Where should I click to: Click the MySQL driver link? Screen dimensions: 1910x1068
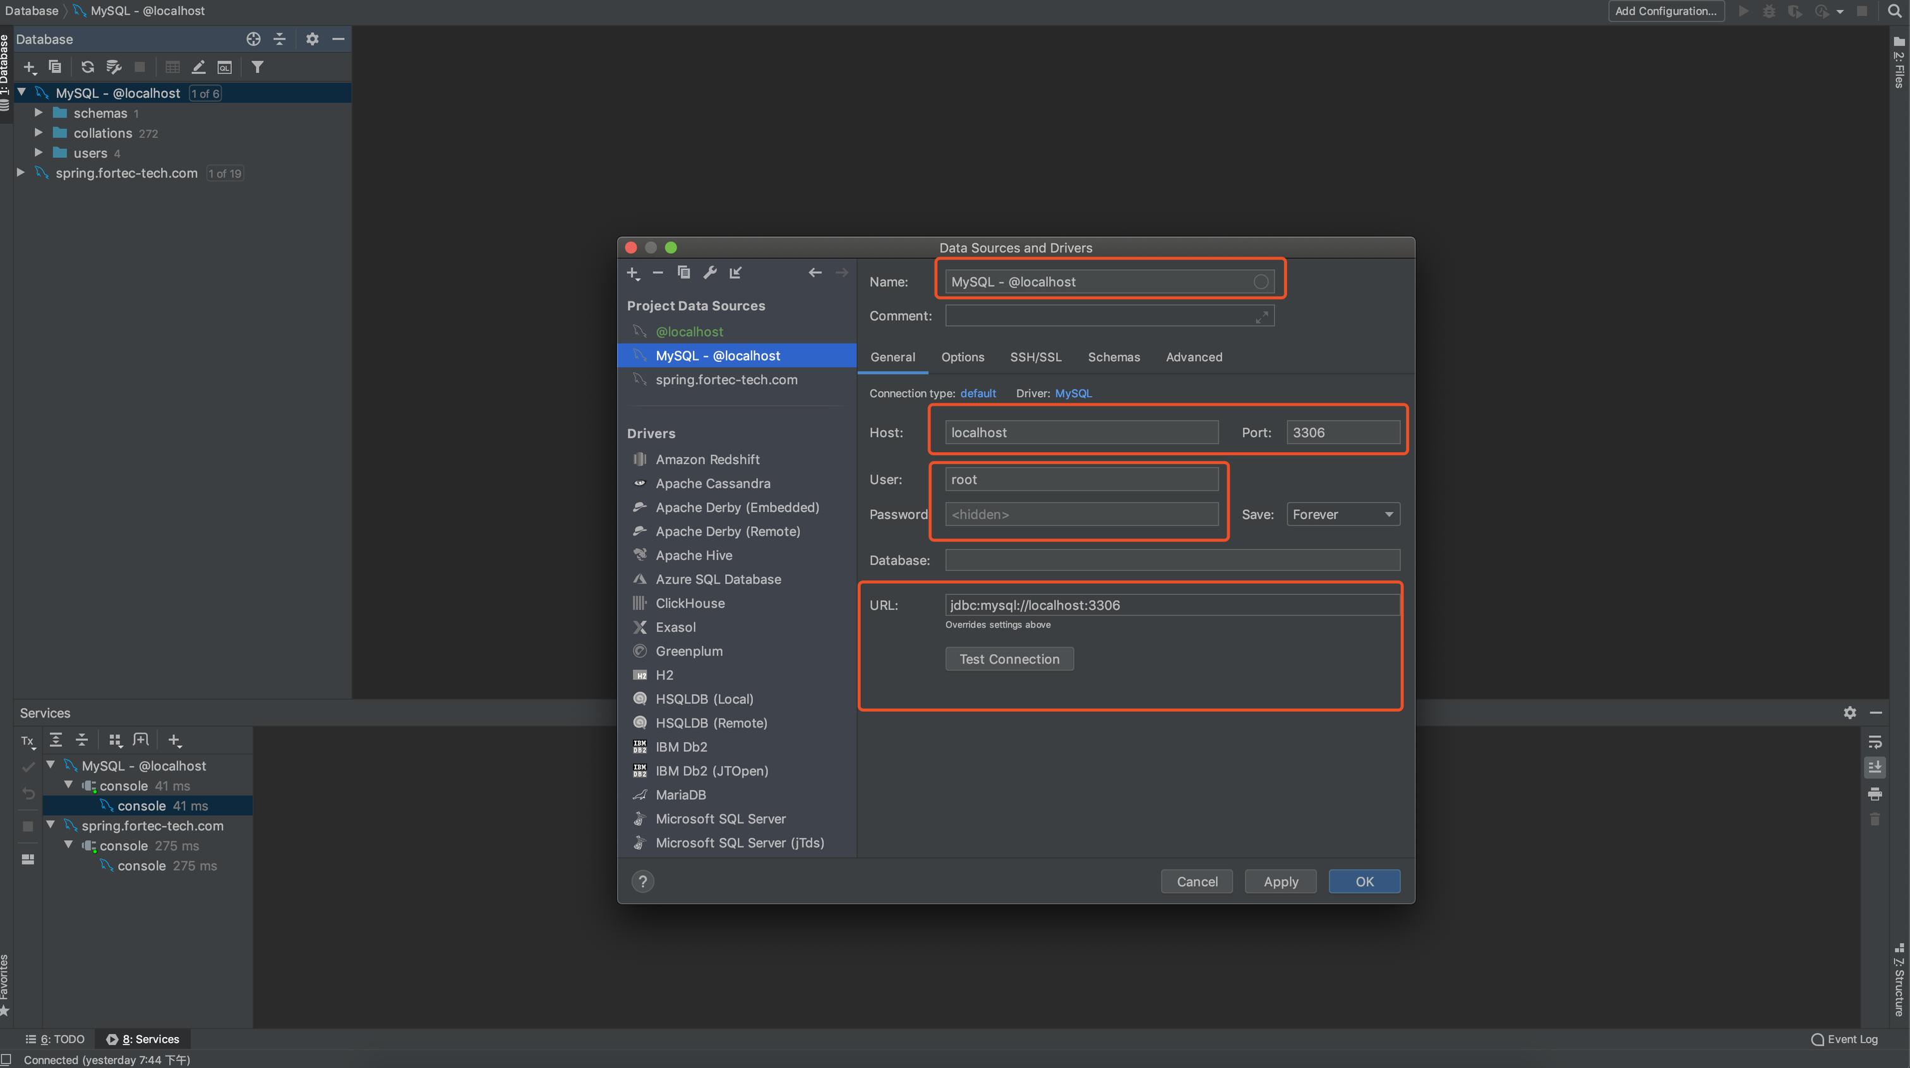point(1073,393)
